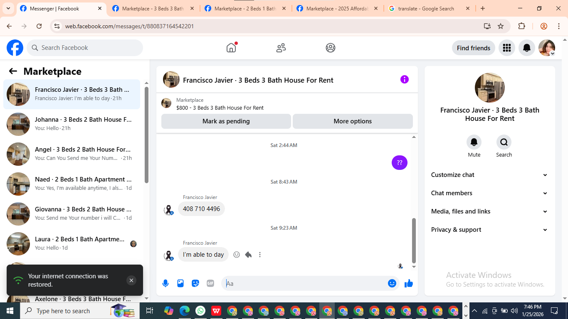568x319 pixels.
Task: Expand Privacy & support section
Action: (489, 230)
